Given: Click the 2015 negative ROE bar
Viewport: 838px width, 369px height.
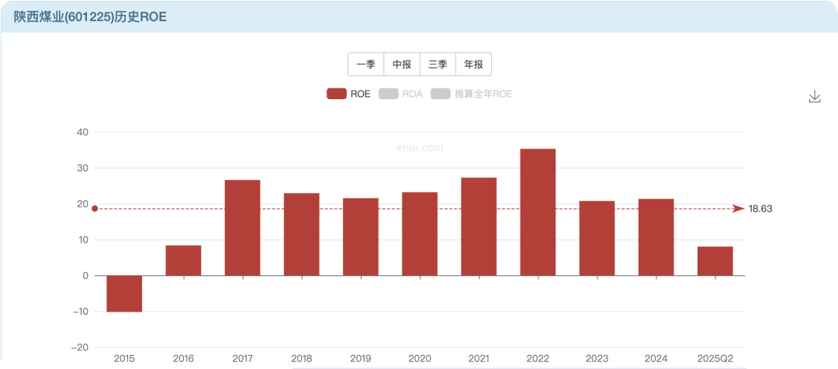Looking at the screenshot, I should [124, 294].
